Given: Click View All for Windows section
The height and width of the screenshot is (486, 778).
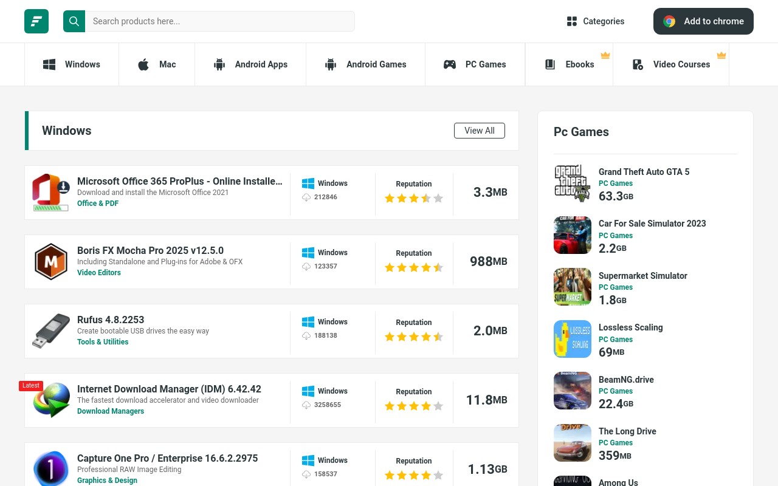Looking at the screenshot, I should click(x=480, y=131).
